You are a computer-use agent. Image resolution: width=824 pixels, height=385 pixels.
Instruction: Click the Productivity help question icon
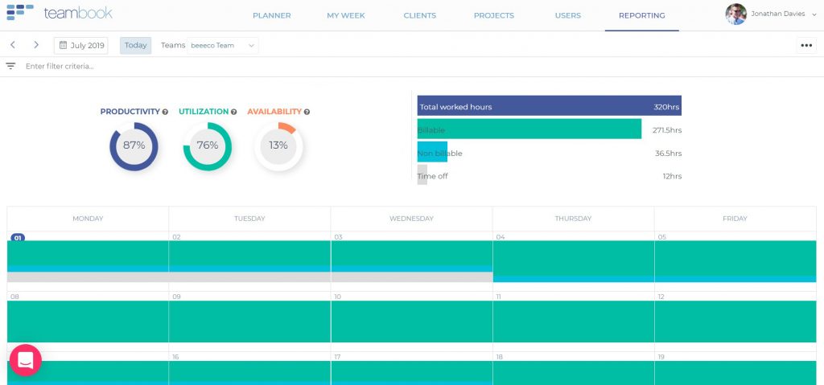(x=165, y=112)
